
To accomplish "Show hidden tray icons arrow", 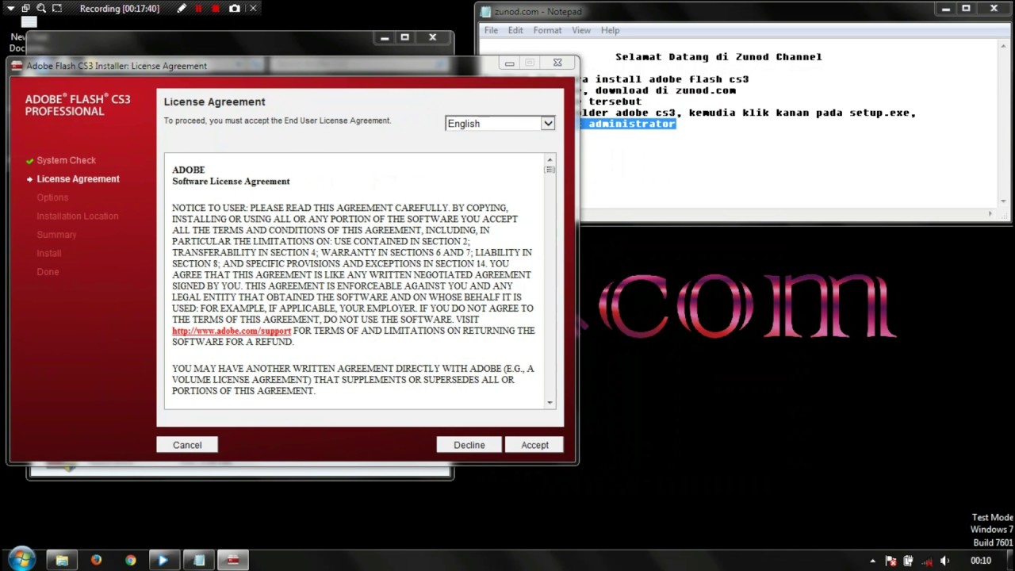I will click(873, 561).
